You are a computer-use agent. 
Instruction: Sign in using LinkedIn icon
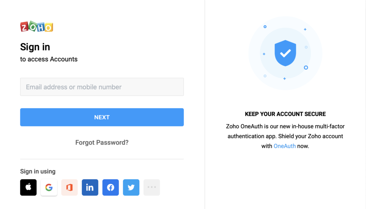(90, 187)
